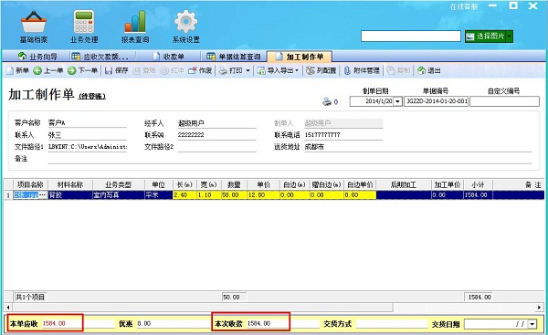The image size is (548, 335).
Task: Open 附件管理 attachment manager
Action: tap(362, 70)
